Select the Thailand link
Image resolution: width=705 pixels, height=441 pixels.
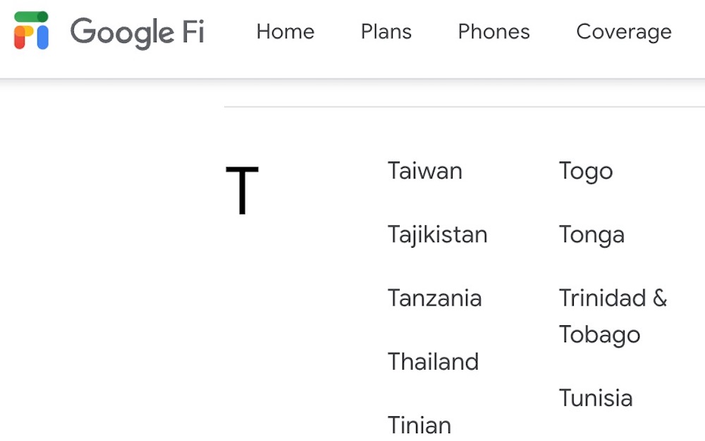pyautogui.click(x=434, y=361)
